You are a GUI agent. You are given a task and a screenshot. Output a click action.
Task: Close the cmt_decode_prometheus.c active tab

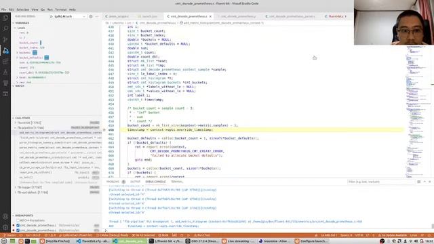pos(210,16)
